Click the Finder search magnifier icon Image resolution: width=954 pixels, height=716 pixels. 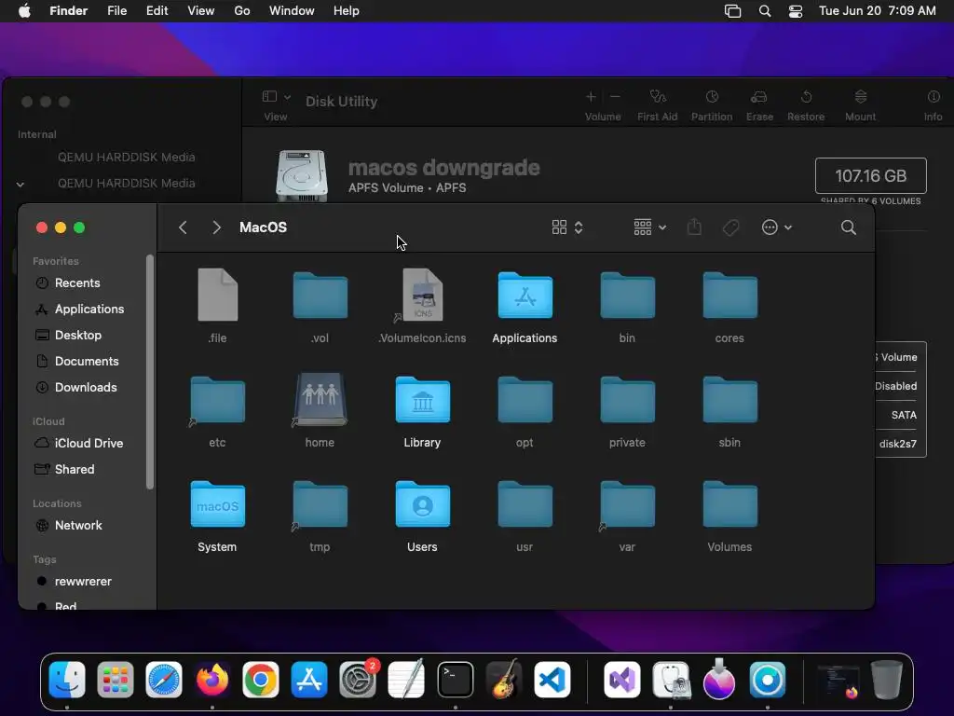[848, 227]
